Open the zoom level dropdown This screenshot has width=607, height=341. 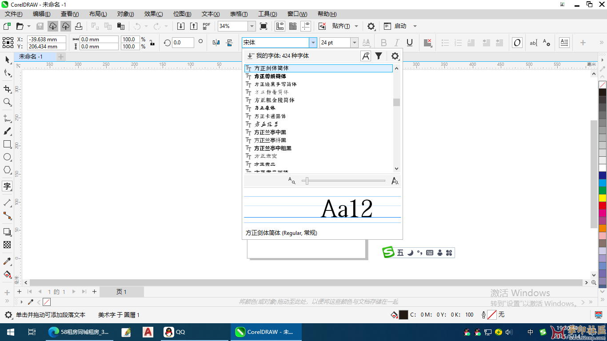click(x=252, y=26)
